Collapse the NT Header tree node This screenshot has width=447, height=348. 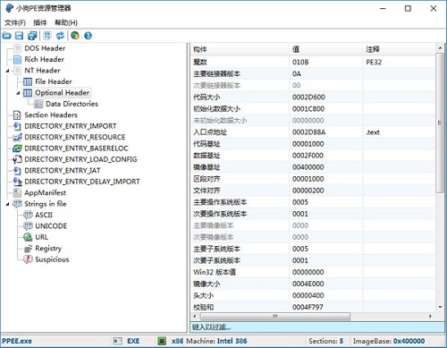[8, 71]
